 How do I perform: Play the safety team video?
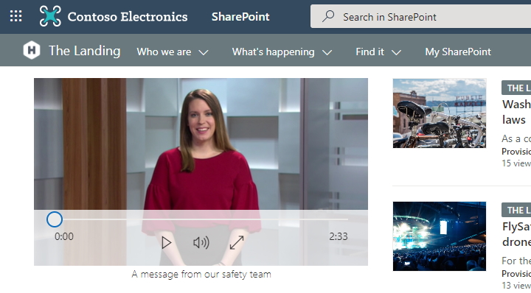(x=166, y=243)
